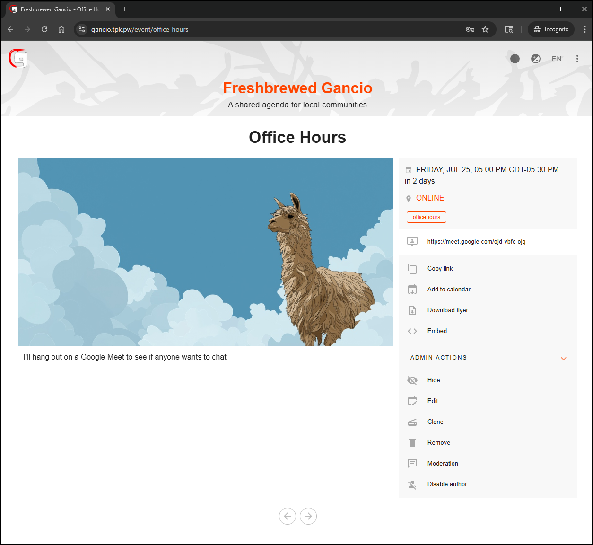593x545 pixels.
Task: Collapse the Admin Actions section chevron
Action: pos(564,358)
